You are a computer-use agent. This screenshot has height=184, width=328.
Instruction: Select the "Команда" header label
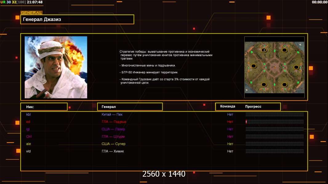(228, 106)
